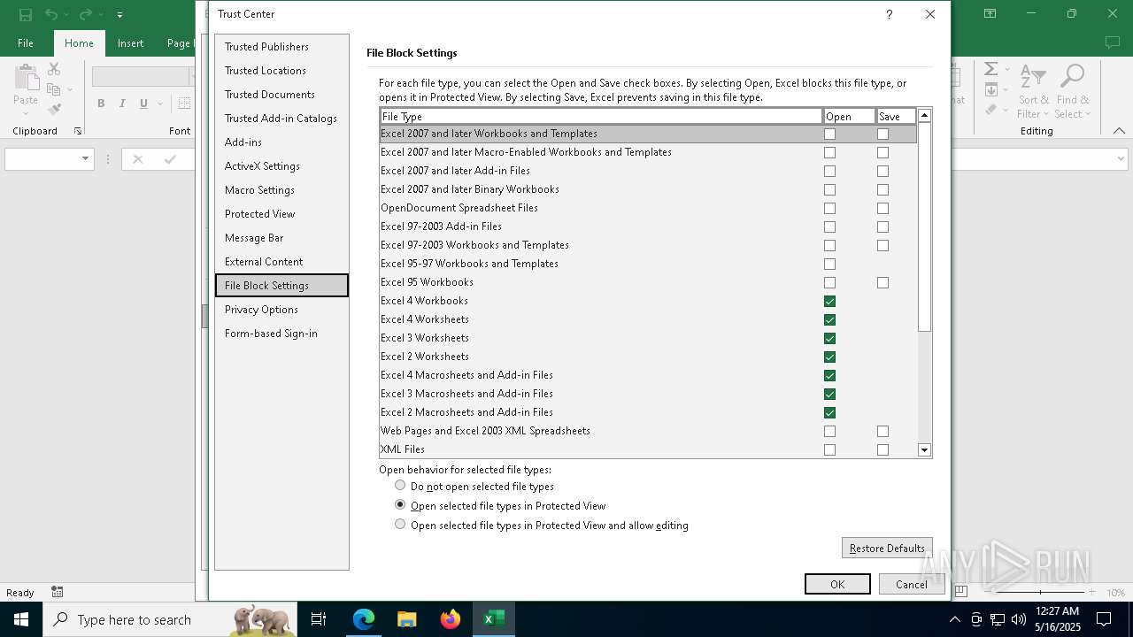Image resolution: width=1133 pixels, height=637 pixels.
Task: Open Customize Quick Access Toolbar dropdown
Action: (119, 14)
